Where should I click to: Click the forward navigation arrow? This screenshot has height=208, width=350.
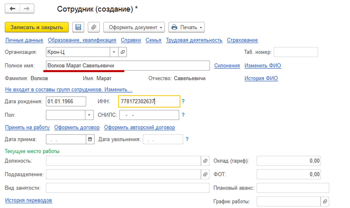tap(27, 9)
